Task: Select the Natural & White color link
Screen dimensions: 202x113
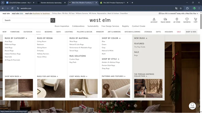Action: pos(108,51)
